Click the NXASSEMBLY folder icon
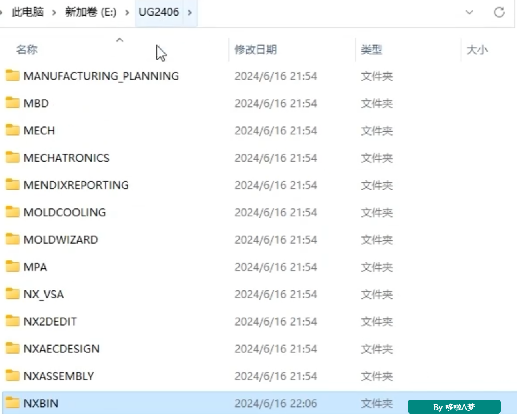Image resolution: width=517 pixels, height=414 pixels. click(12, 375)
